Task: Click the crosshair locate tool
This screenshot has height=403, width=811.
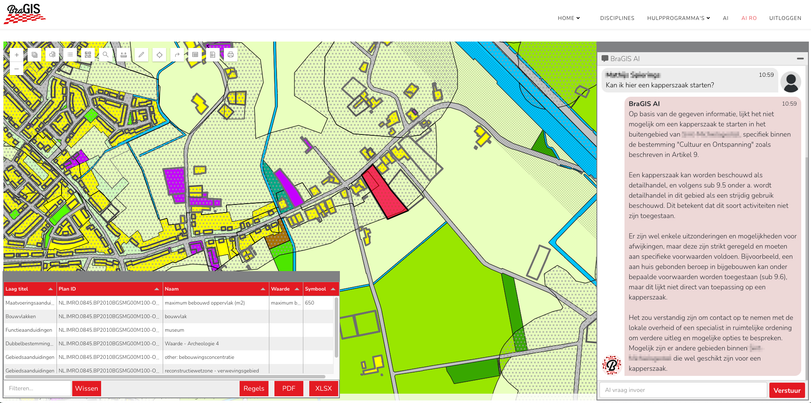Action: click(159, 55)
